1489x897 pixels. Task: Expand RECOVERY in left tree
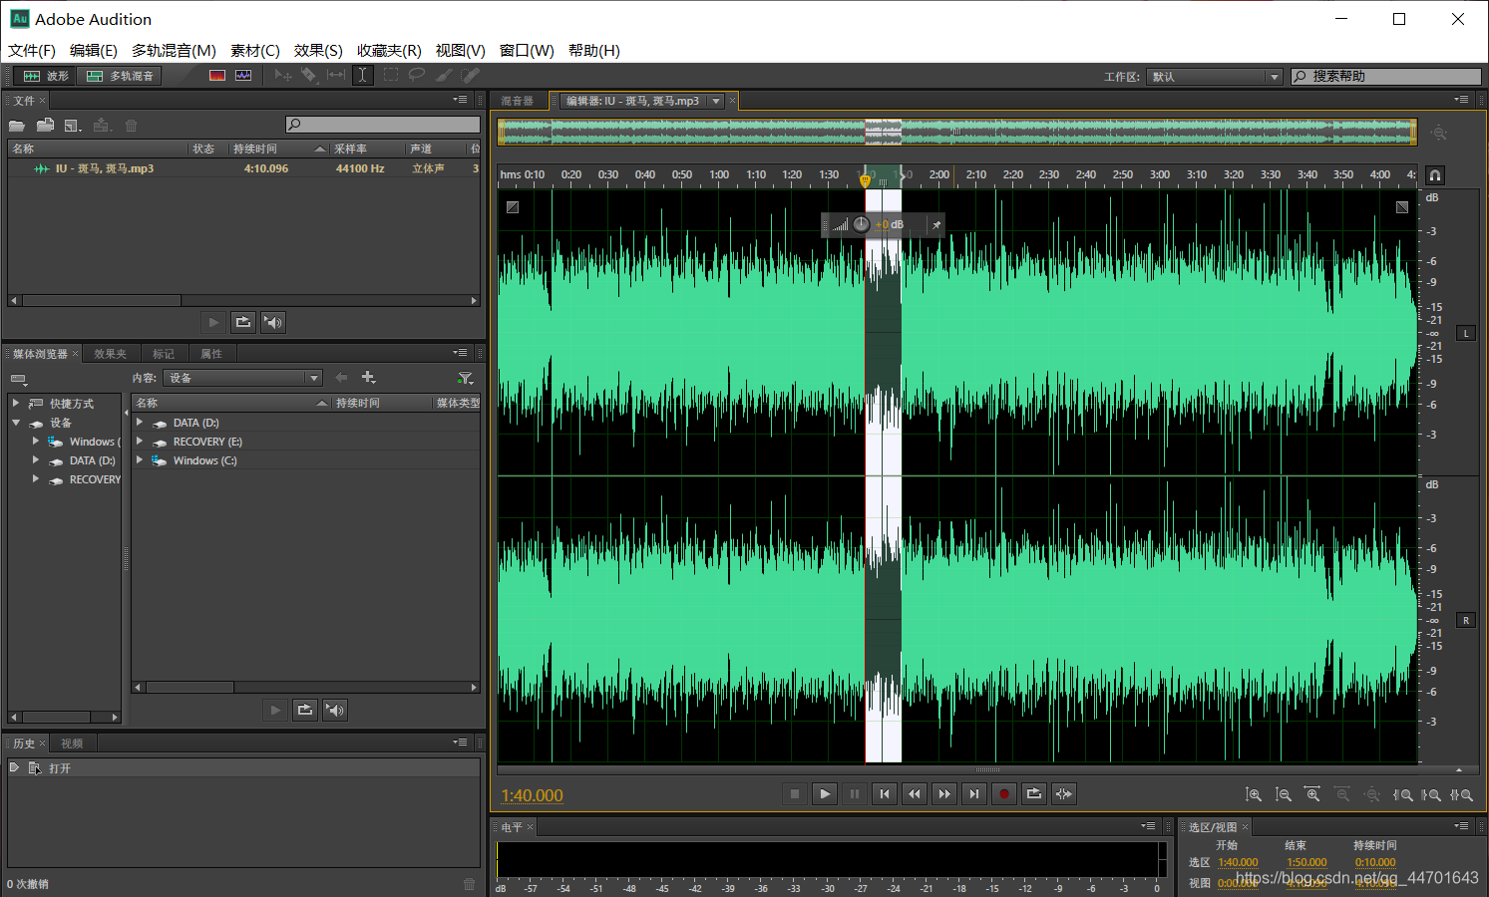coord(36,479)
